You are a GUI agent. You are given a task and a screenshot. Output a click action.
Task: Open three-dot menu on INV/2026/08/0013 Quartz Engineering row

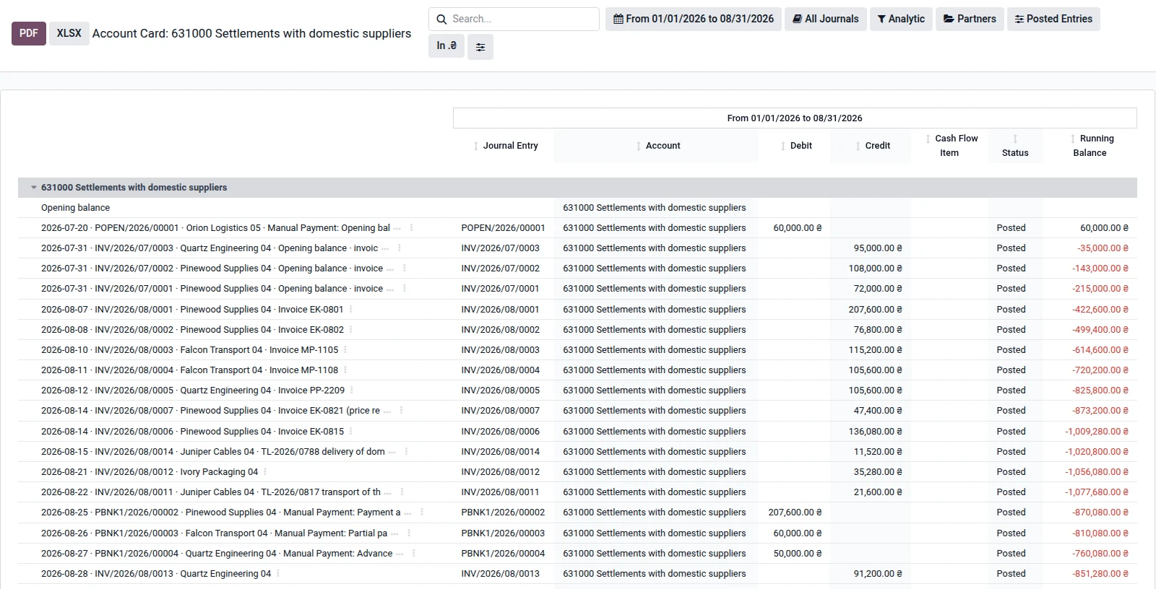[278, 574]
